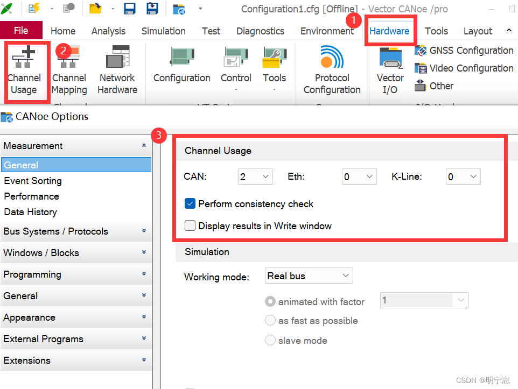
Task: Enable Display results in Write window
Action: pyautogui.click(x=190, y=225)
